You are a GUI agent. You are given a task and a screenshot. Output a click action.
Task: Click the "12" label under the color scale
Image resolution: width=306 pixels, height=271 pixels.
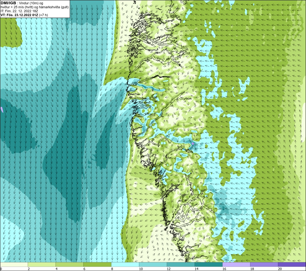(x=169, y=269)
